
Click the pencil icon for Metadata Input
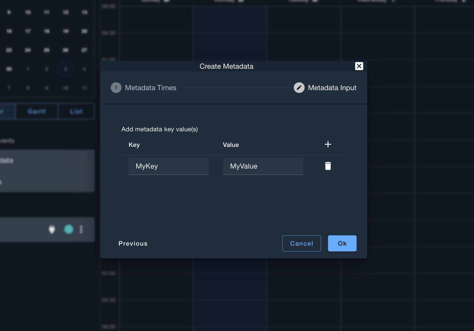pyautogui.click(x=299, y=88)
